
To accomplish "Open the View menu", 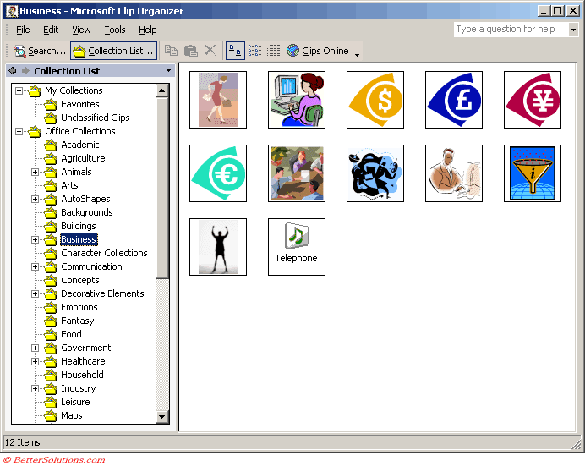I will pos(81,30).
